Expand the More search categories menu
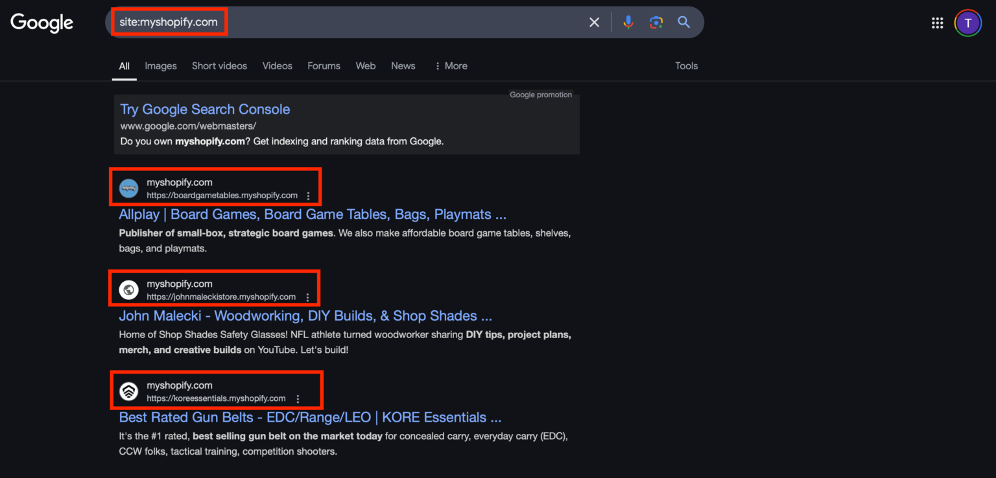 [450, 65]
